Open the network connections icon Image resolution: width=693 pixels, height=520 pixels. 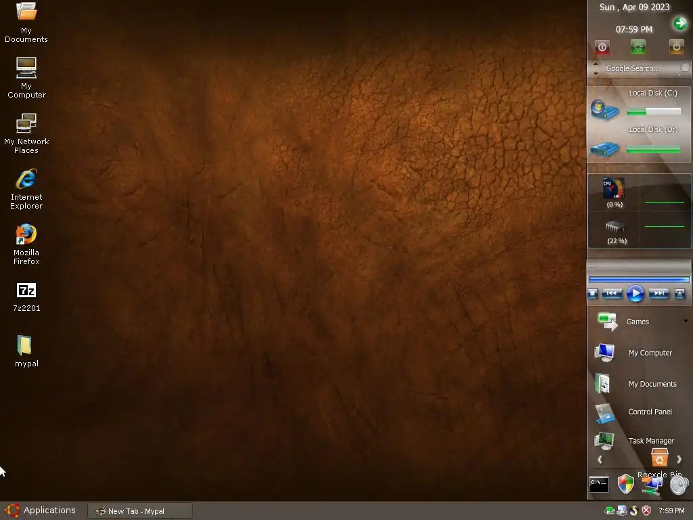(x=652, y=485)
